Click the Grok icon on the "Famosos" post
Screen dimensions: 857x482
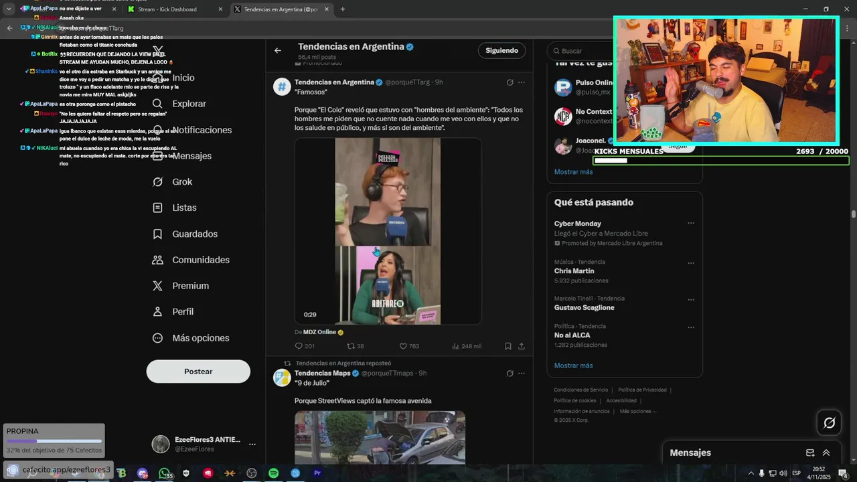coord(510,82)
